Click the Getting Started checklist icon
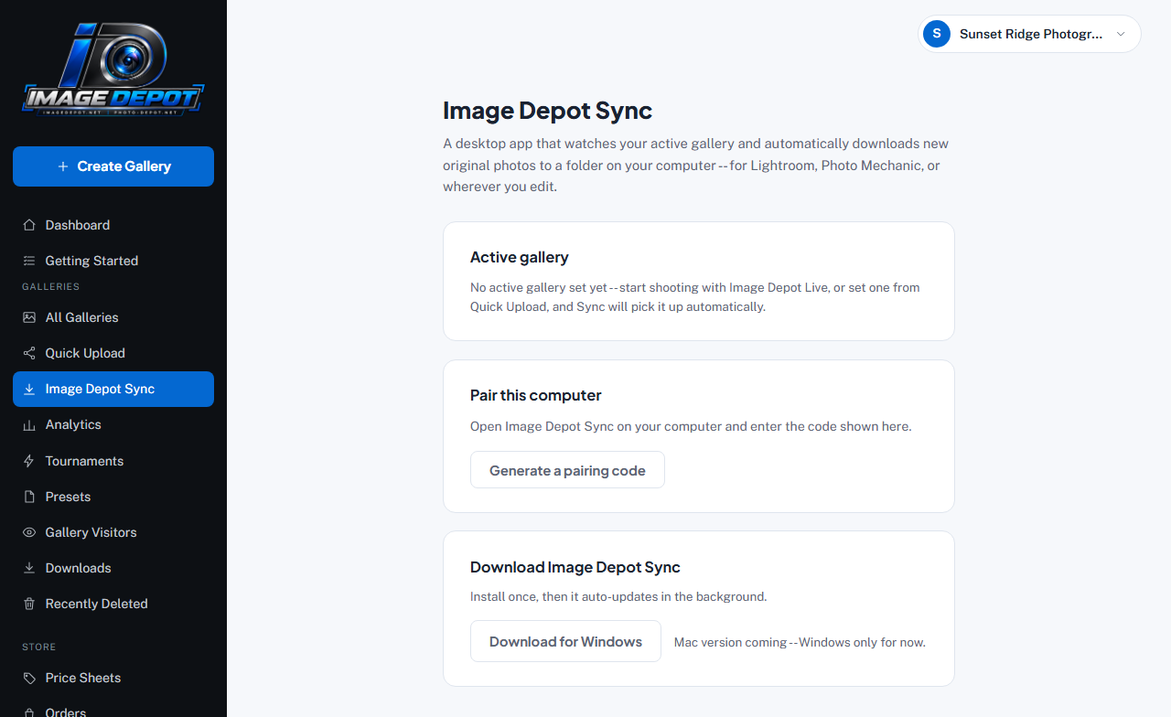Viewport: 1171px width, 717px height. pos(29,261)
